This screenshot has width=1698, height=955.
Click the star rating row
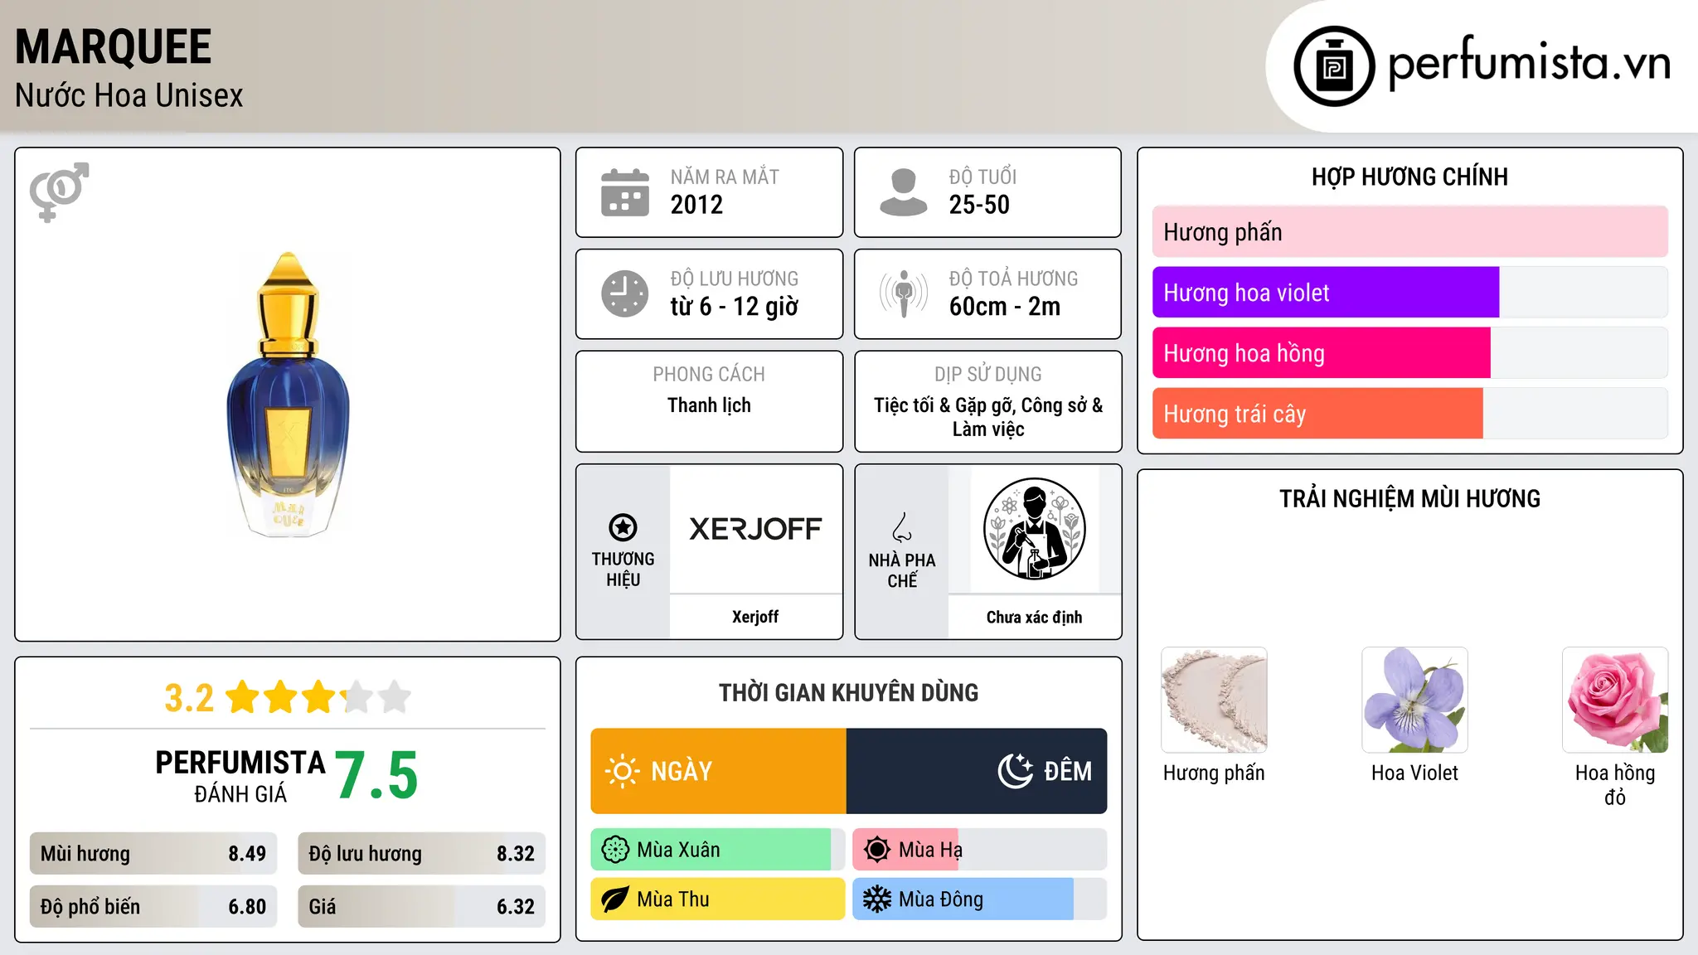[x=319, y=697]
